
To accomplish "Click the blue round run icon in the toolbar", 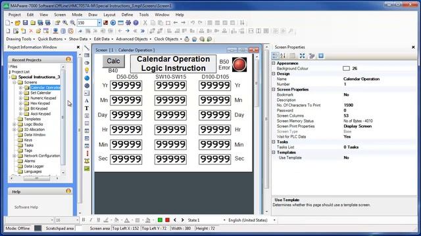I will click(x=113, y=23).
